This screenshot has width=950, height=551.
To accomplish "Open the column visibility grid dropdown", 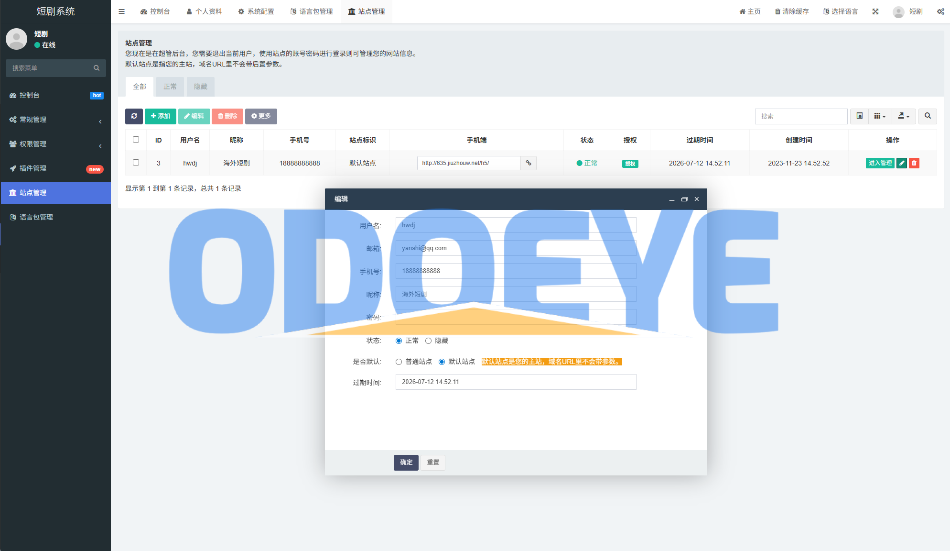I will click(880, 116).
